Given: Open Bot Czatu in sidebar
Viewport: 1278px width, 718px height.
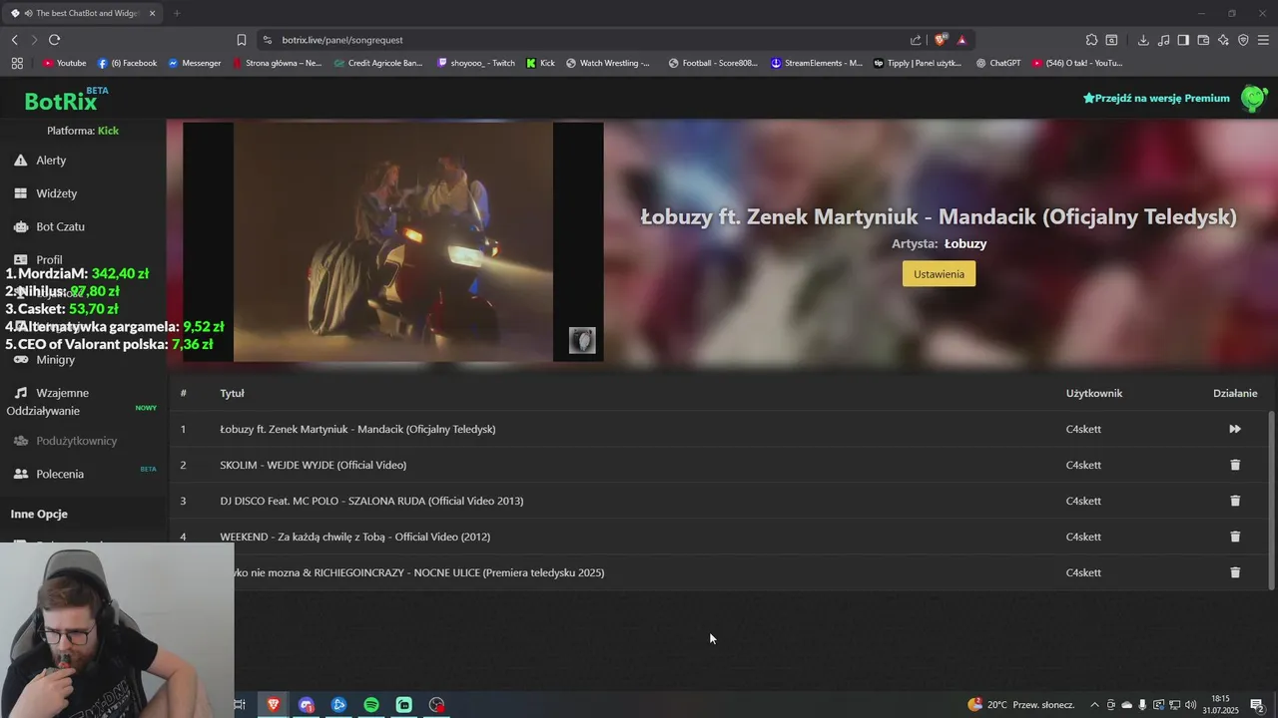Looking at the screenshot, I should [x=60, y=226].
